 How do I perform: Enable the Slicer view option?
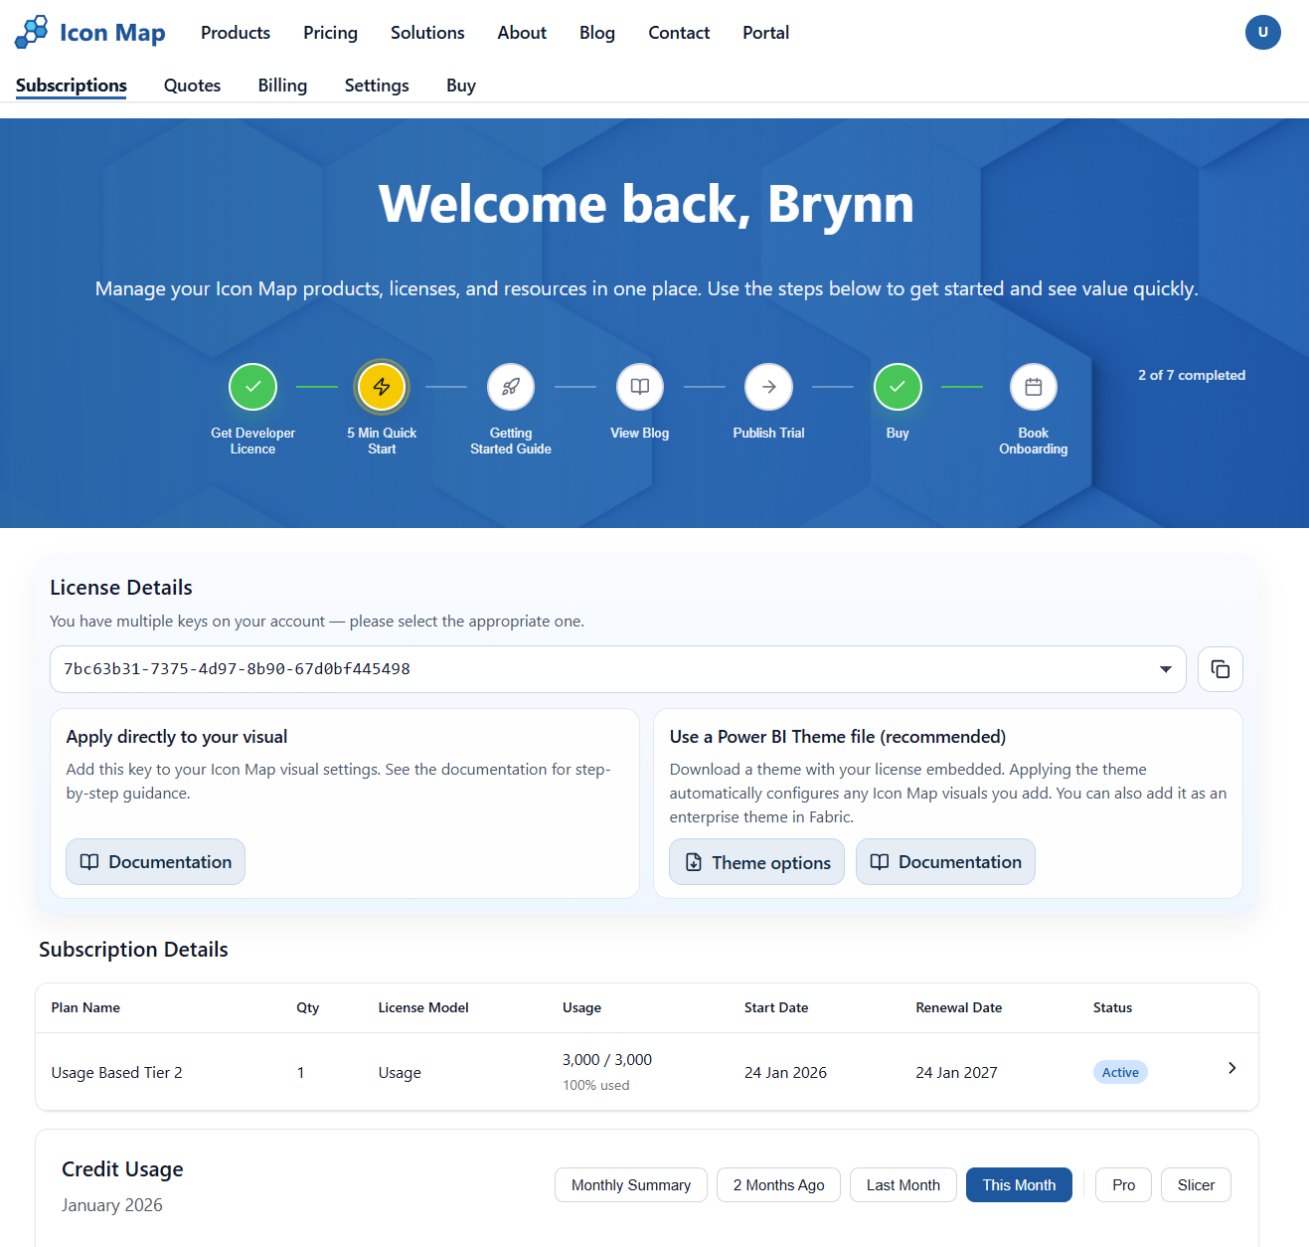[1196, 1184]
